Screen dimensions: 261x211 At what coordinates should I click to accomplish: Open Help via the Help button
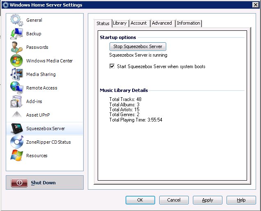point(241,200)
